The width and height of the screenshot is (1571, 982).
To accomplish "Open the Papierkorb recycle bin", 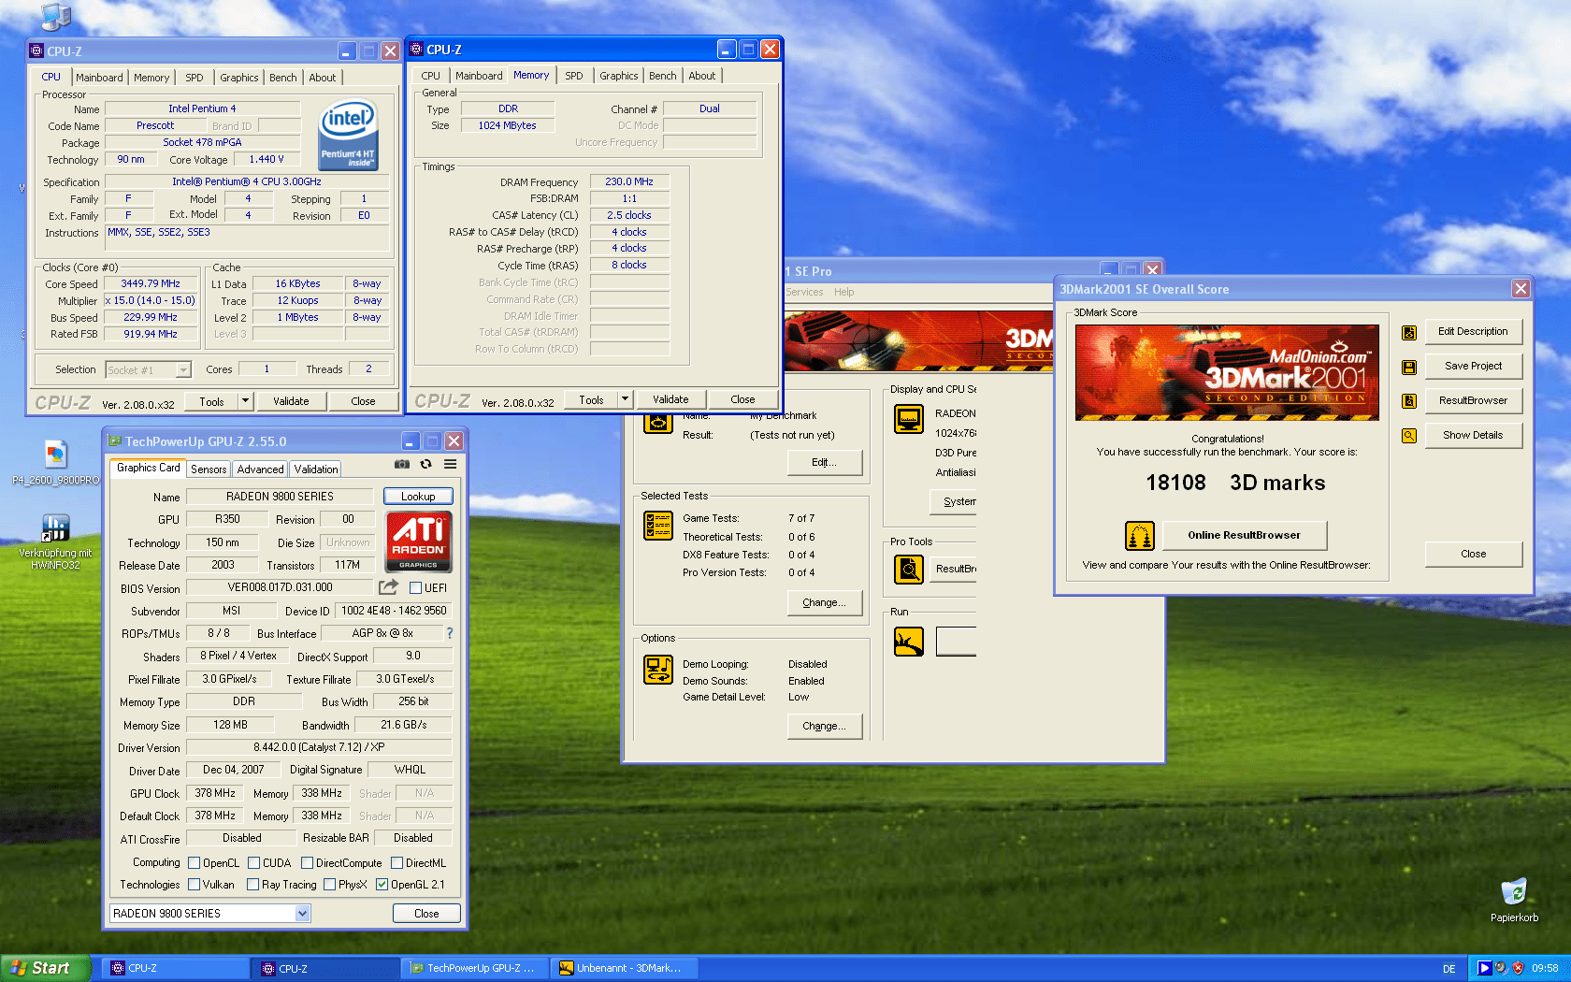I will (1514, 900).
